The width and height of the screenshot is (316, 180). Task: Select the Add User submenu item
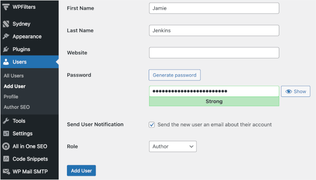[14, 86]
